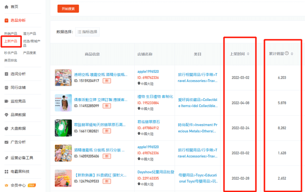Click the 会员中心 crown icon
This screenshot has width=305, height=192.
pos(6,185)
